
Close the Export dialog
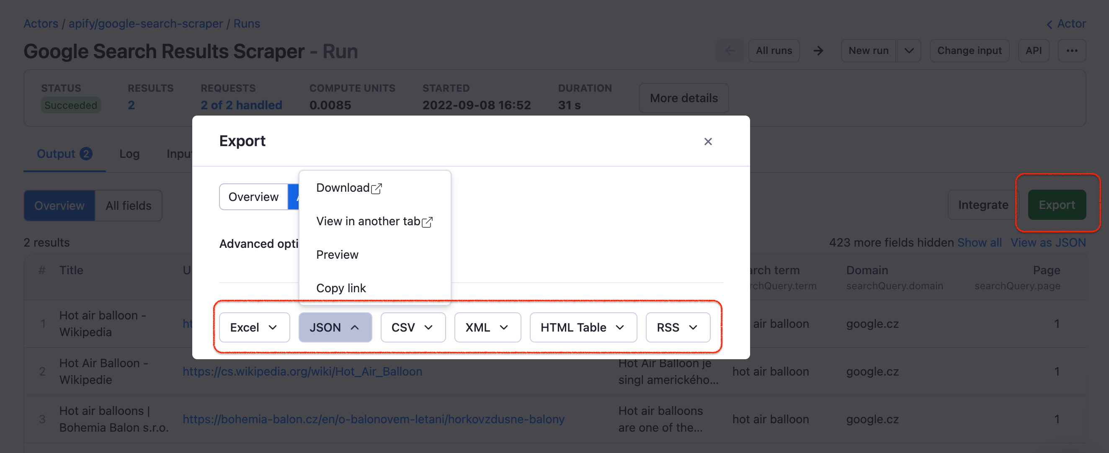(708, 142)
